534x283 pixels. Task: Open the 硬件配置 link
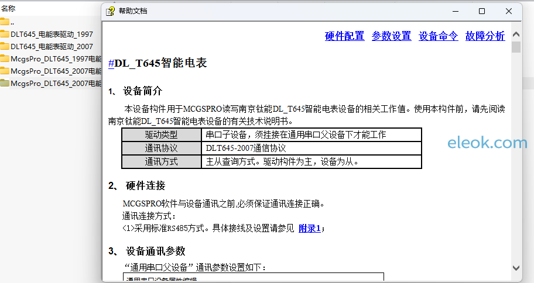click(345, 36)
